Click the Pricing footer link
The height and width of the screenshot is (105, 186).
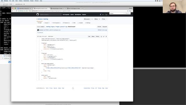pyautogui.click(x=93, y=88)
